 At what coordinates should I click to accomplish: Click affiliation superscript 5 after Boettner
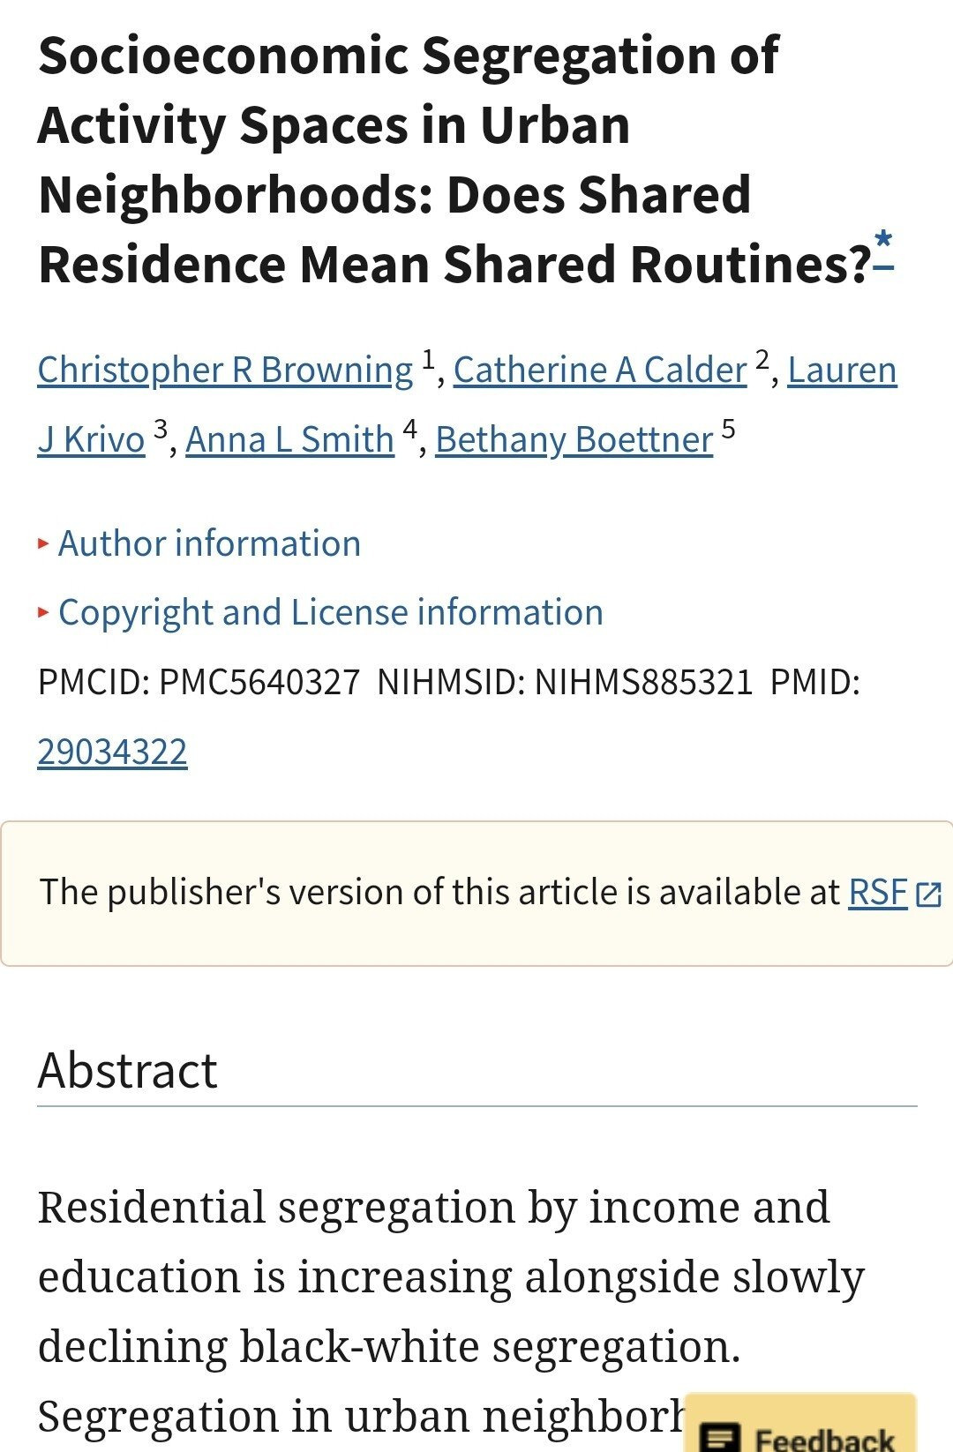(728, 430)
